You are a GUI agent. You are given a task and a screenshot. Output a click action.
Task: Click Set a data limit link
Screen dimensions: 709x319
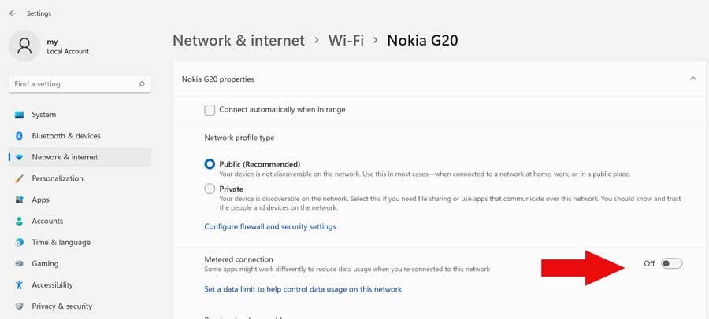[303, 289]
